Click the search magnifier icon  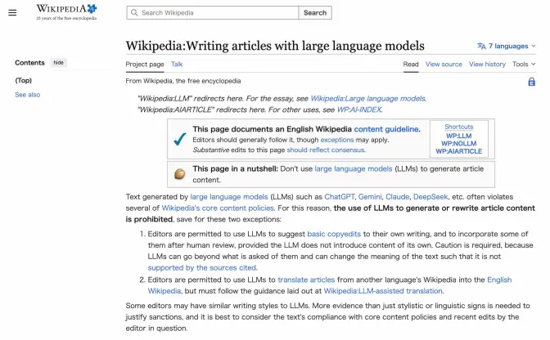(134, 12)
